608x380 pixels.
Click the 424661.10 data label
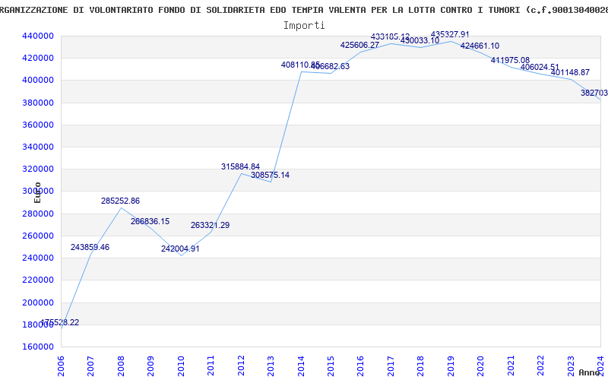pyautogui.click(x=480, y=46)
